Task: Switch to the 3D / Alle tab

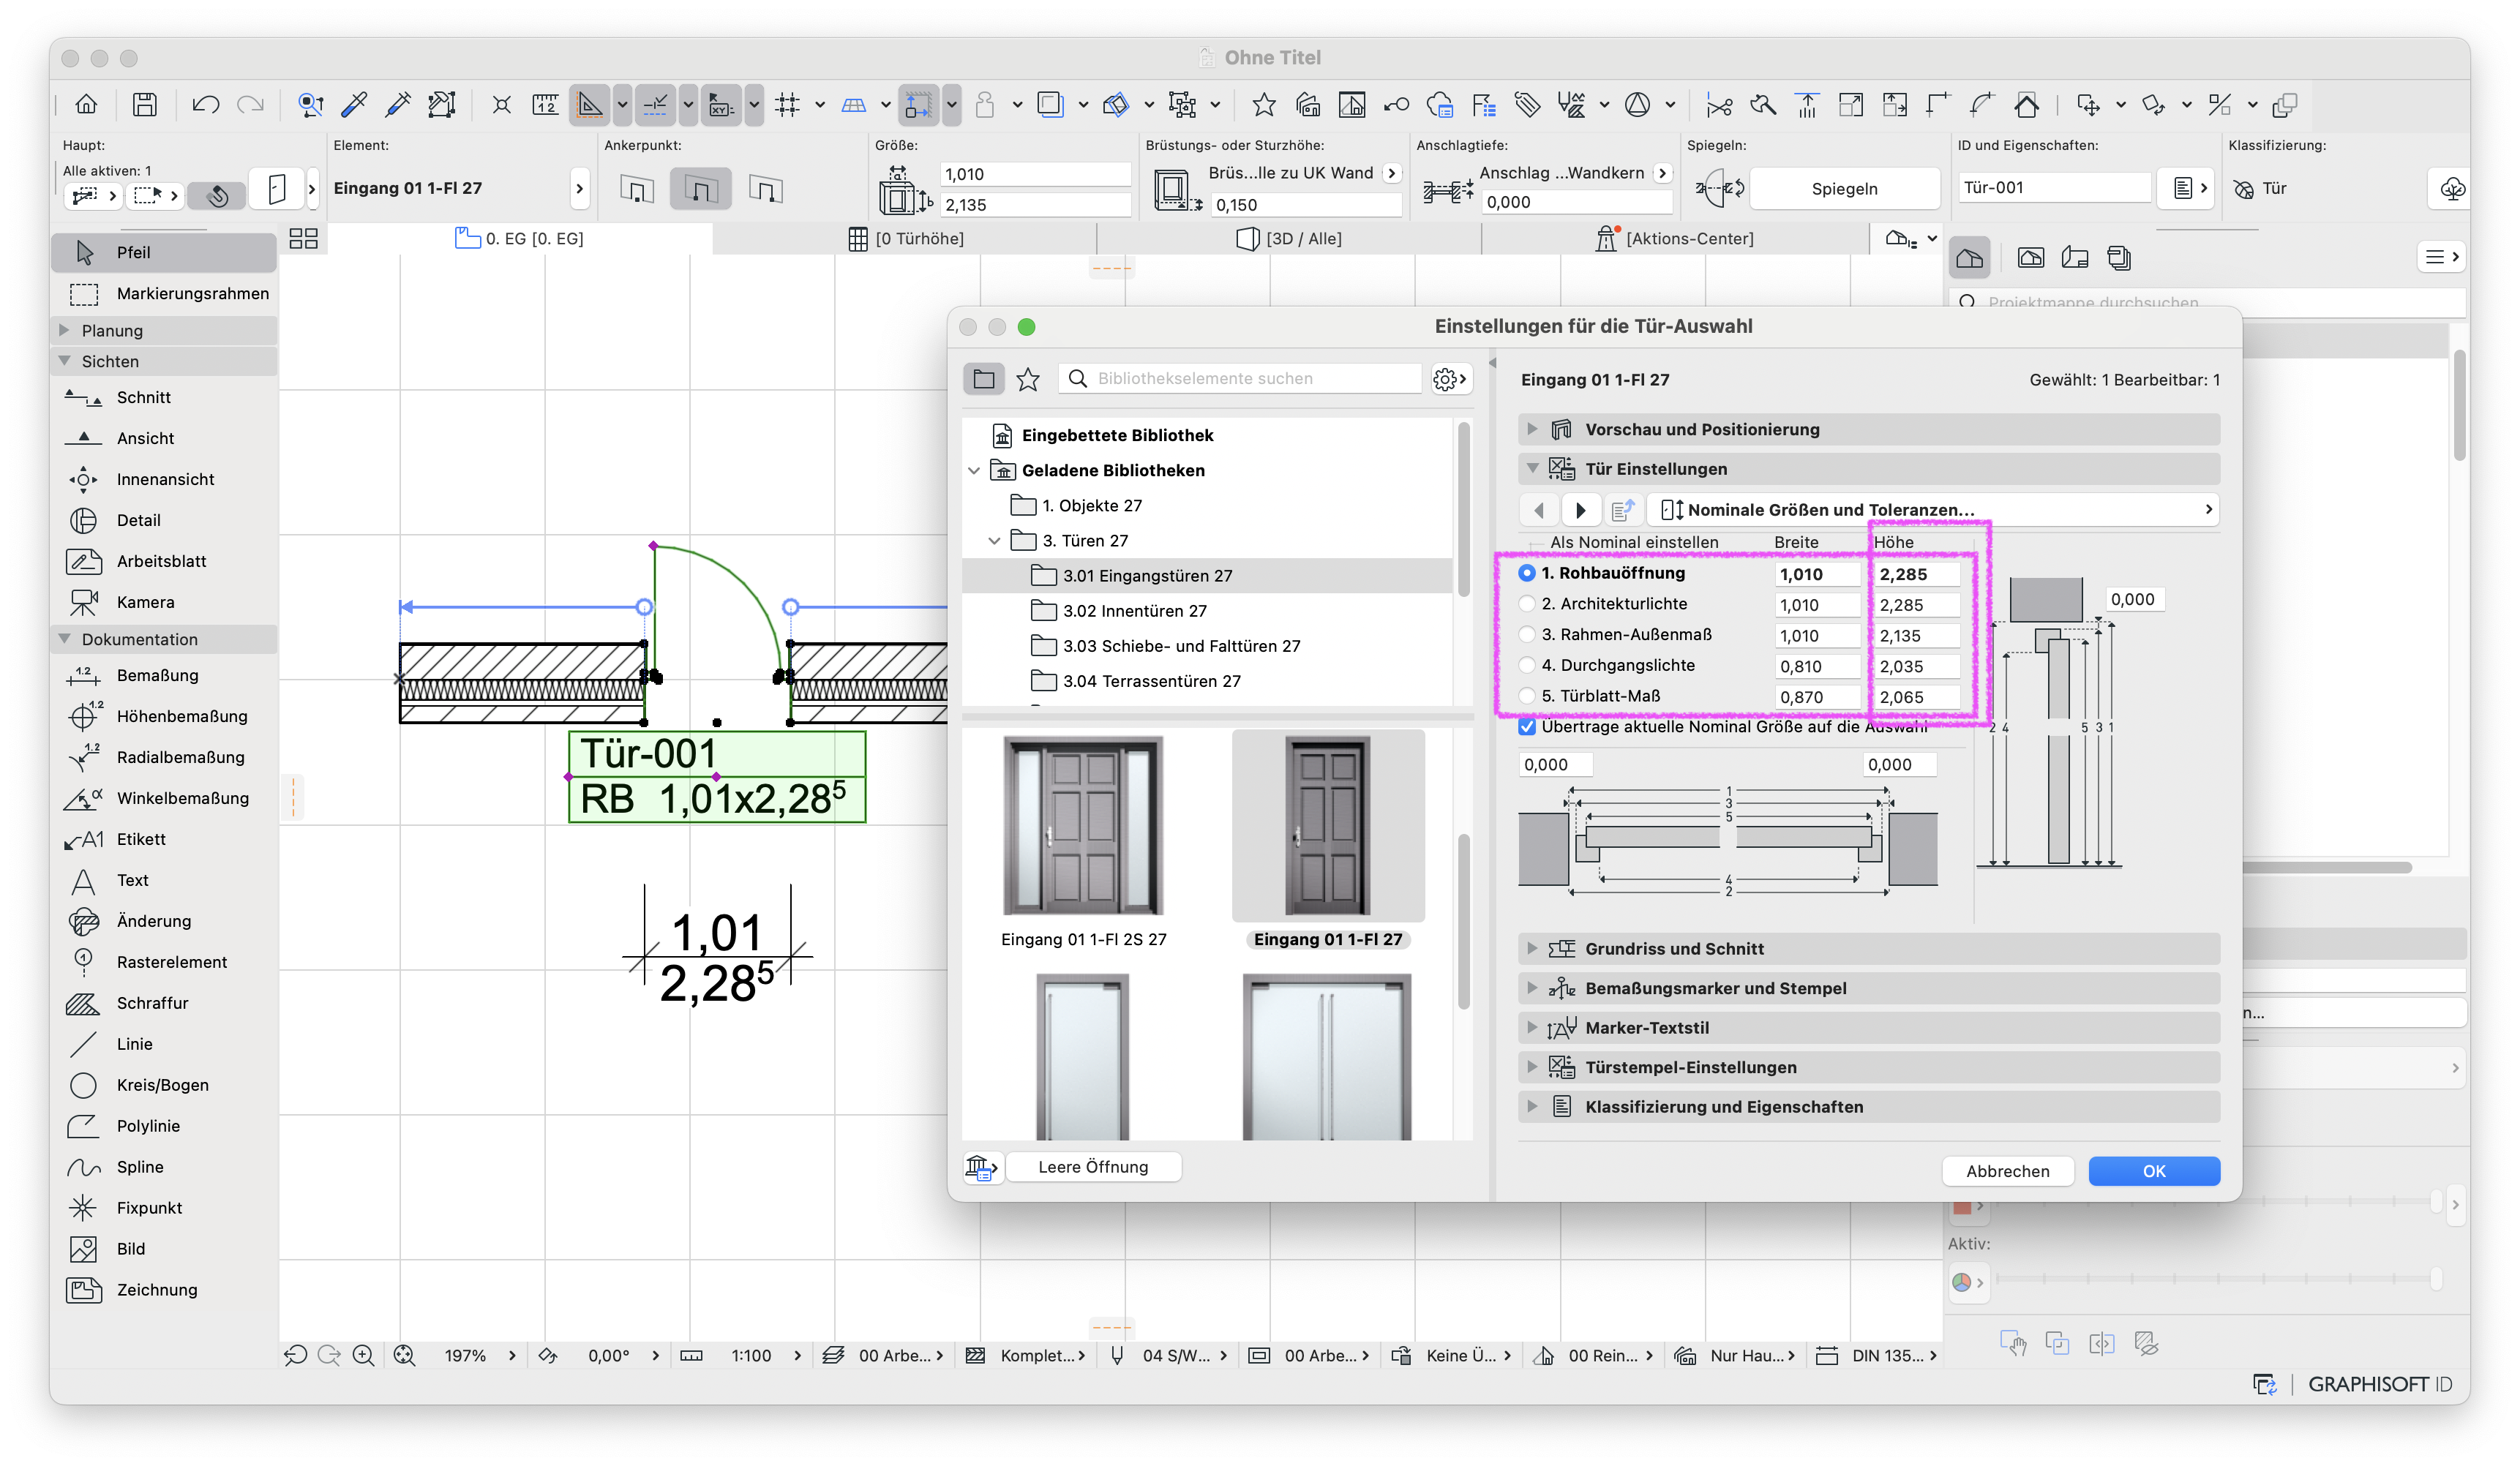Action: [x=1290, y=238]
